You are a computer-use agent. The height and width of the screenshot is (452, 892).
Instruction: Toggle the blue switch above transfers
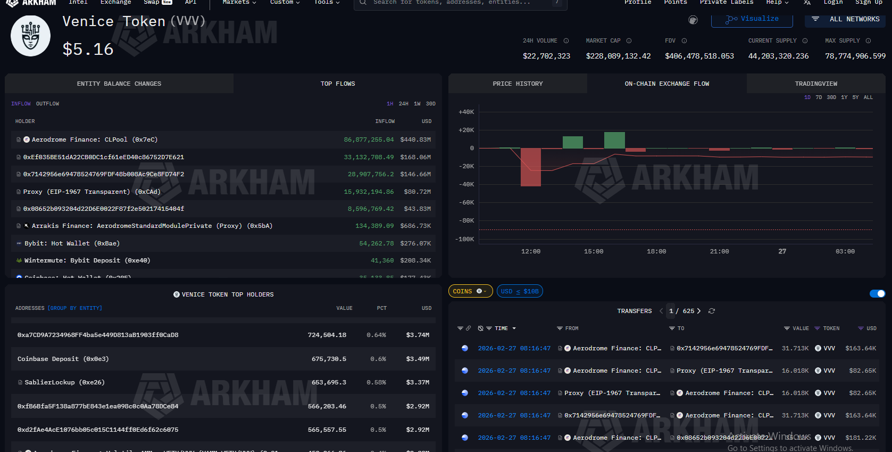click(877, 293)
